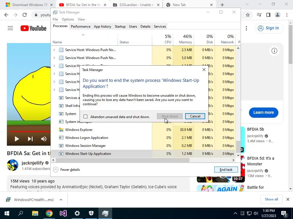The height and width of the screenshot is (219, 293).
Task: Open the YouTube hamburger guide menu
Action: click(x=10, y=28)
